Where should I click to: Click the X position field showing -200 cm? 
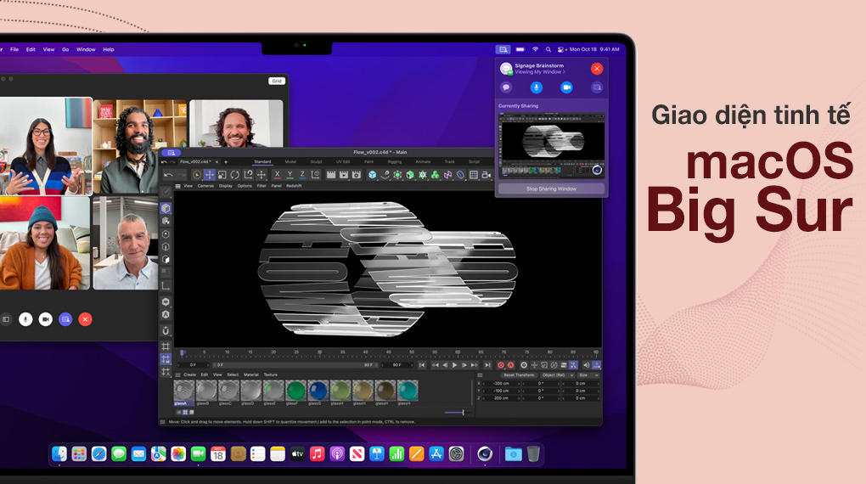pyautogui.click(x=501, y=384)
